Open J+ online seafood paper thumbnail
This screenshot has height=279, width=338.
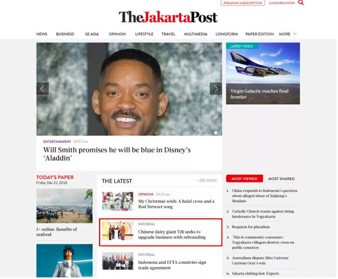[64, 206]
